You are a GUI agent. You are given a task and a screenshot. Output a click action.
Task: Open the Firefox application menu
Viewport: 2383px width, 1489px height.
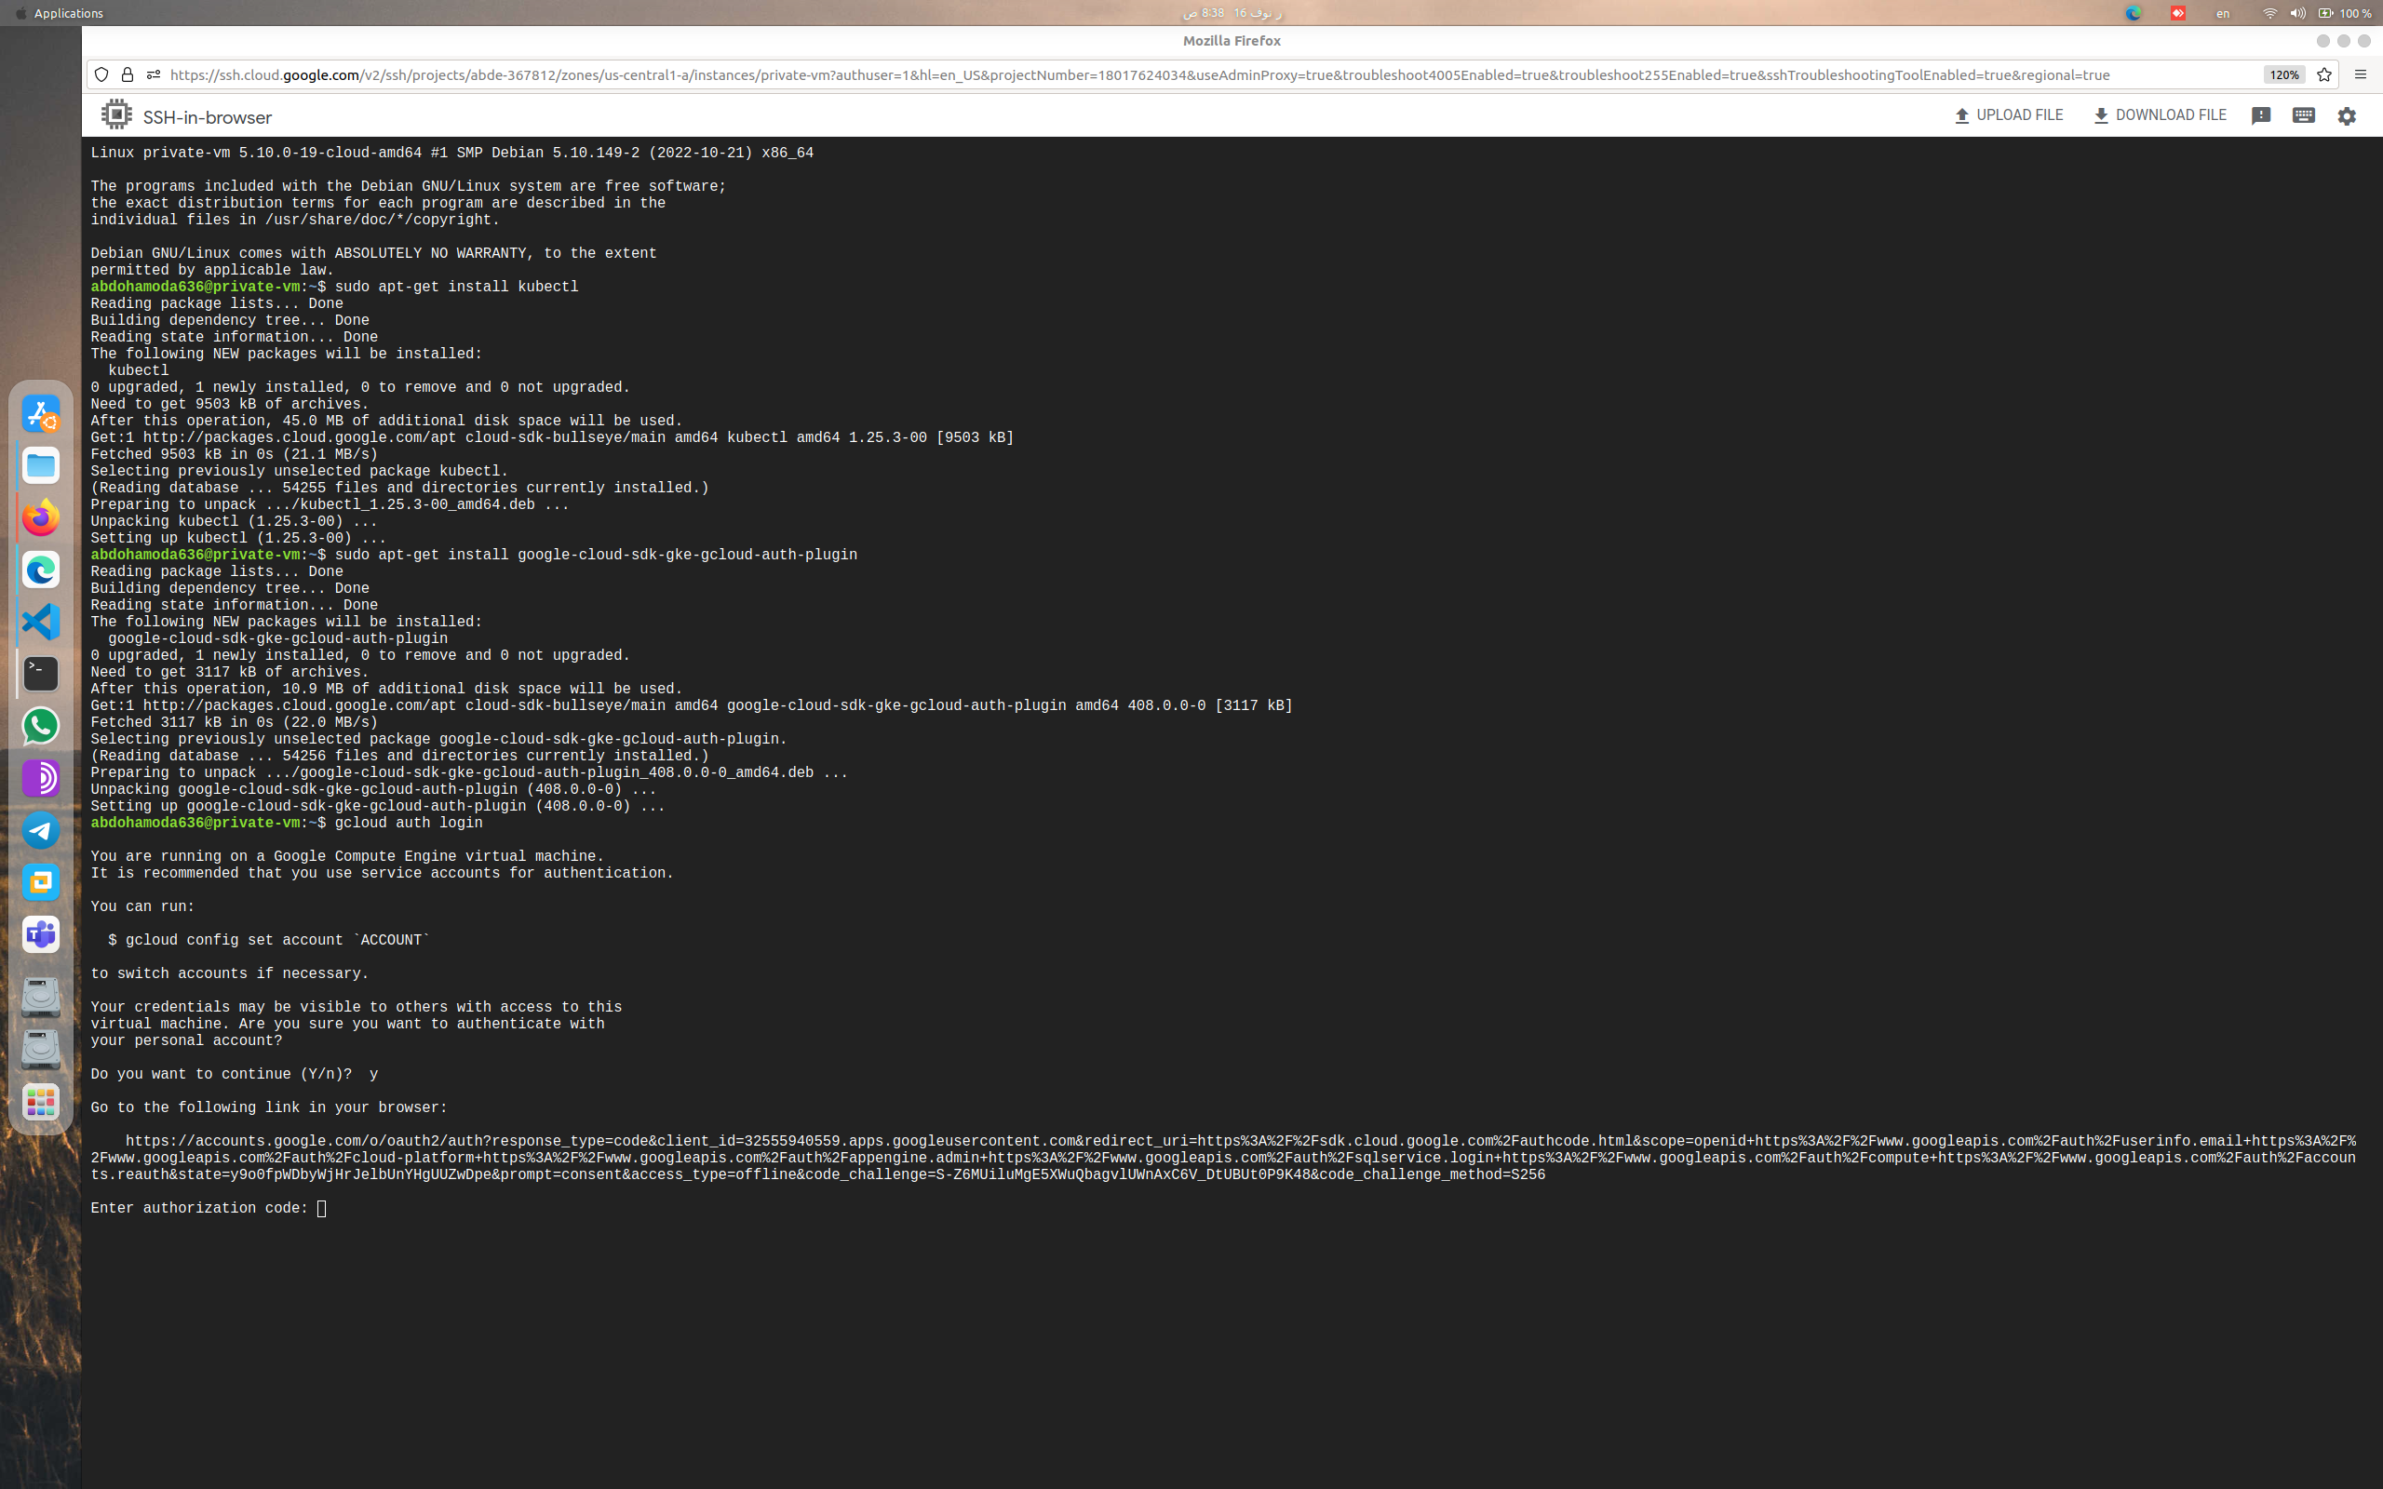tap(2361, 74)
